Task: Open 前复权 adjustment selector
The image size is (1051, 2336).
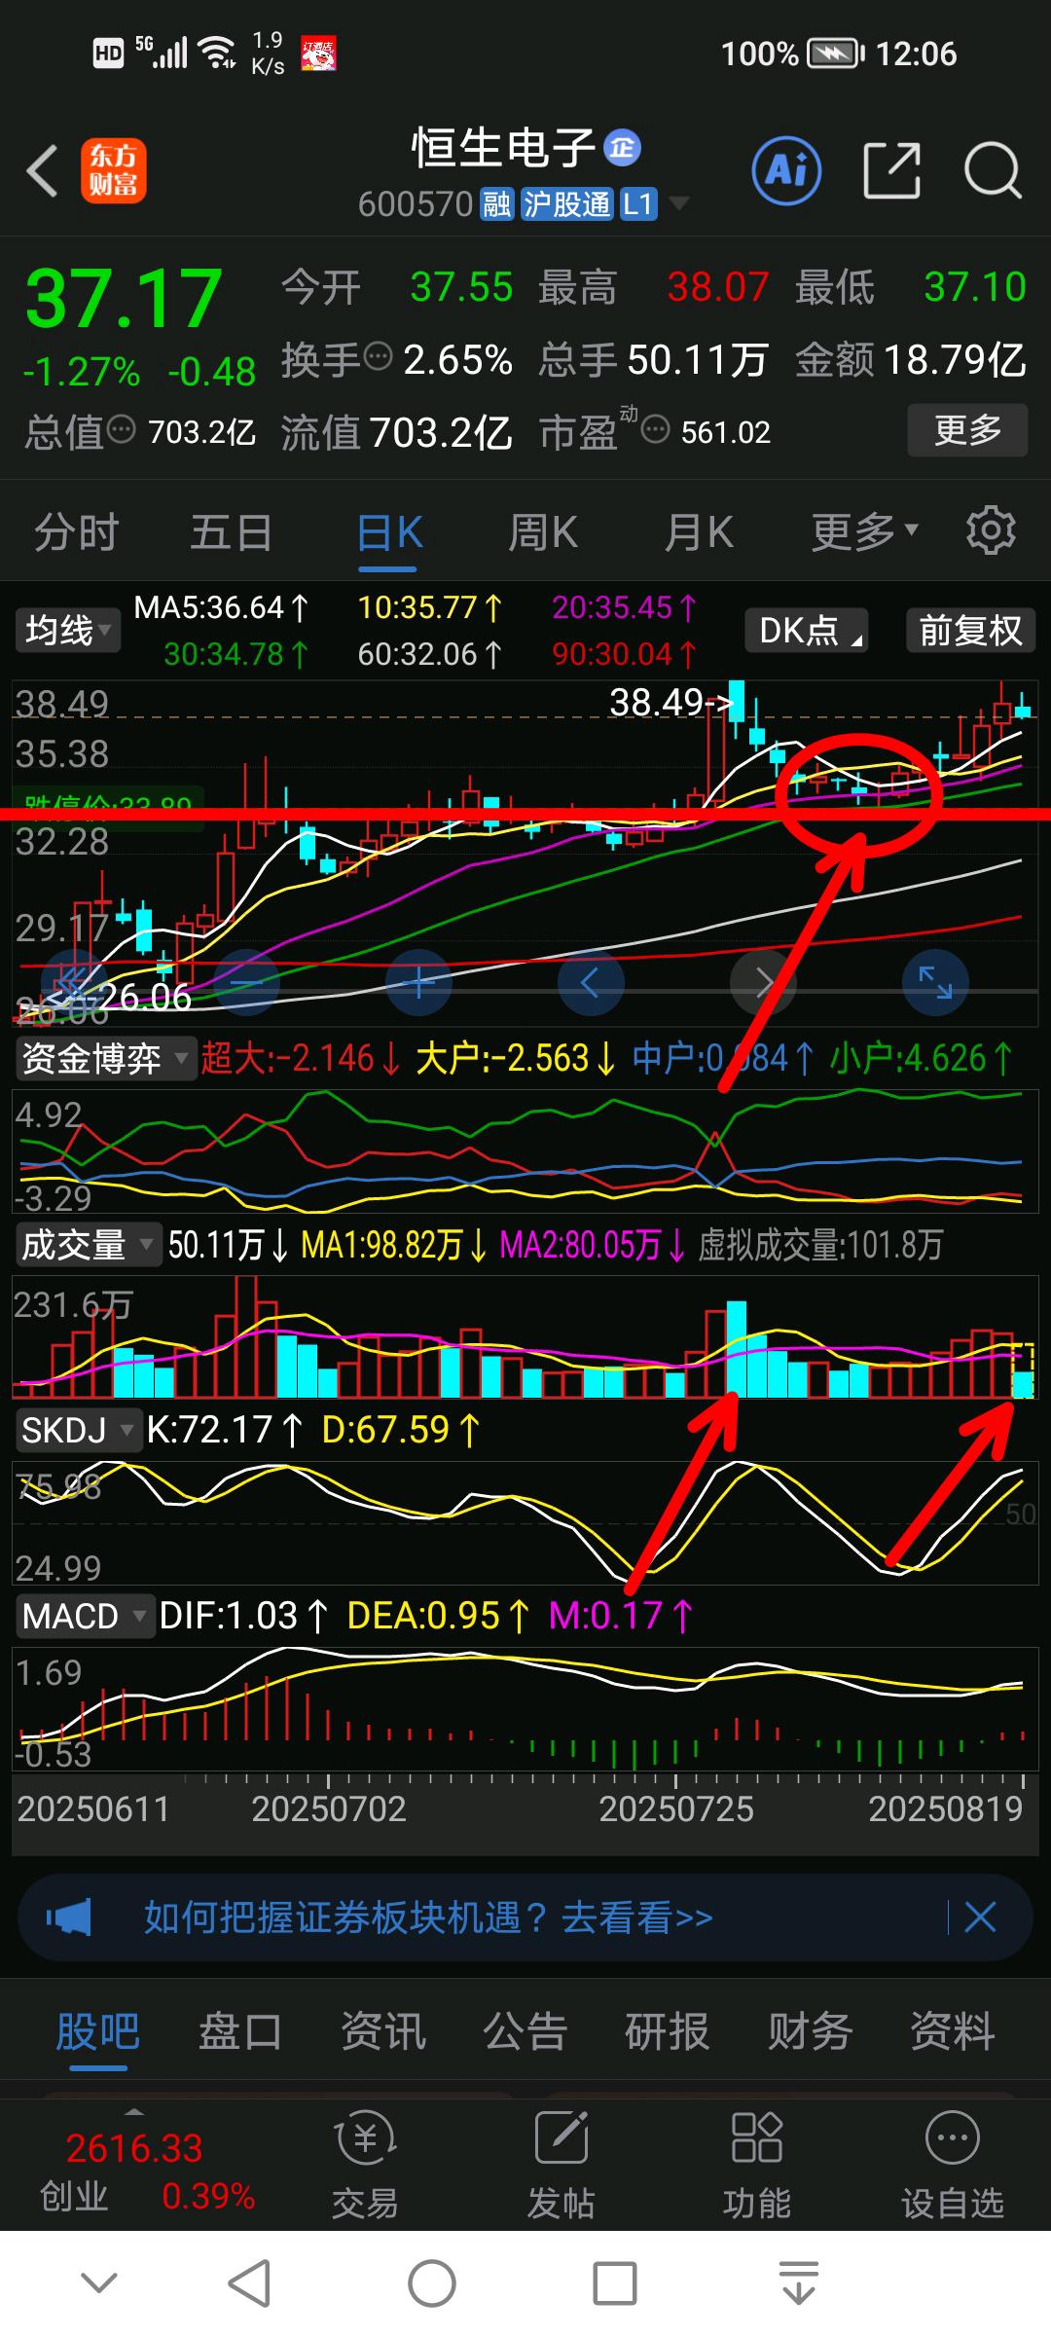Action: (x=970, y=630)
